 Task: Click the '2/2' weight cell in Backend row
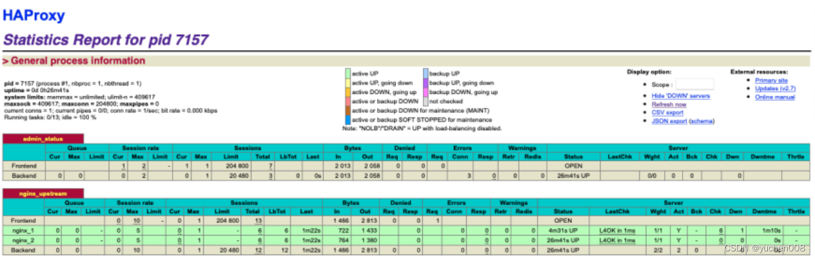pos(656,250)
